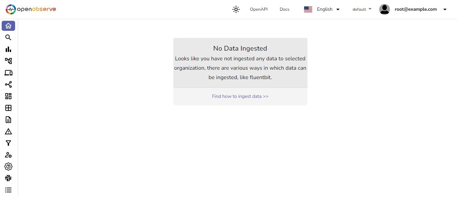
Task: Open the Home page in sidebar
Action: (8, 26)
